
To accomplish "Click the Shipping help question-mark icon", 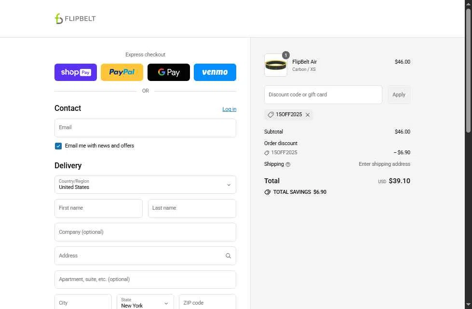I will click(x=288, y=164).
